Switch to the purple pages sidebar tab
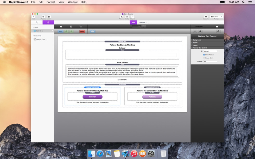Viewport: 255px width, 159px height. click(x=48, y=22)
